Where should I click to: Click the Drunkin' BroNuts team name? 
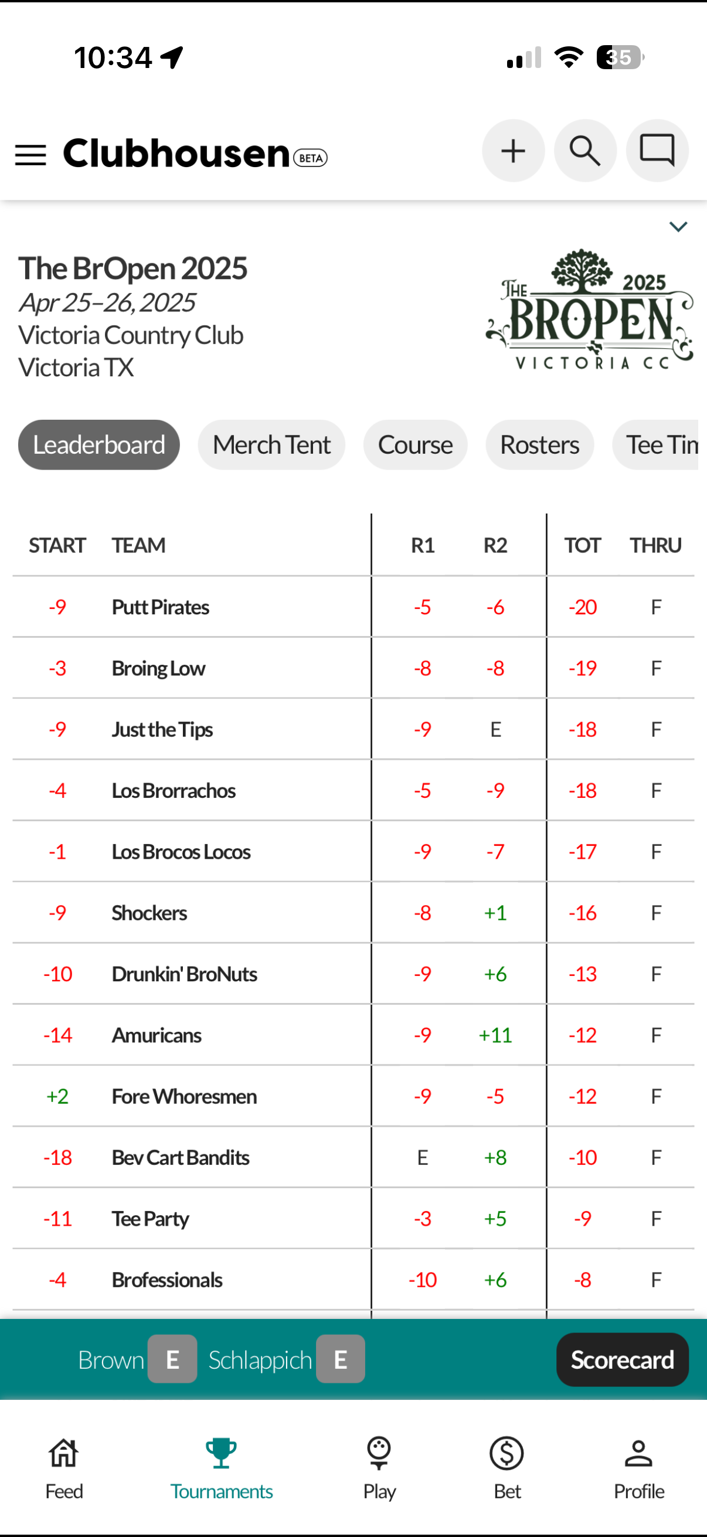(x=184, y=974)
